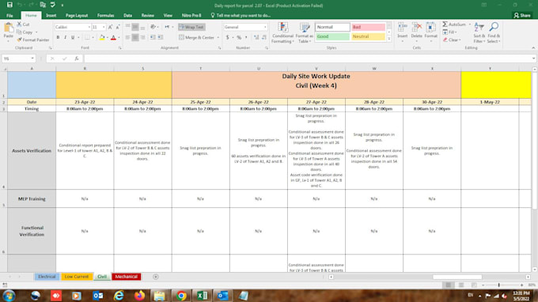Apply red font color A

(x=113, y=37)
